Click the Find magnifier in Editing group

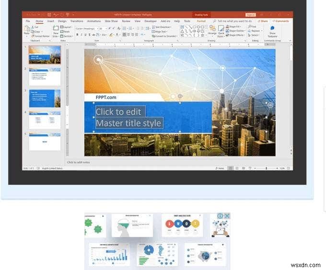click(250, 27)
